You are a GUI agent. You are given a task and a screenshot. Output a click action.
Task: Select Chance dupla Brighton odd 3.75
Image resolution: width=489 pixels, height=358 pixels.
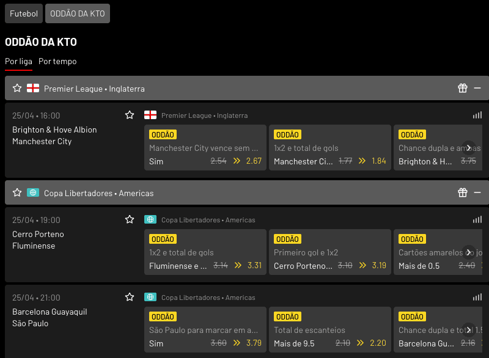pyautogui.click(x=438, y=147)
